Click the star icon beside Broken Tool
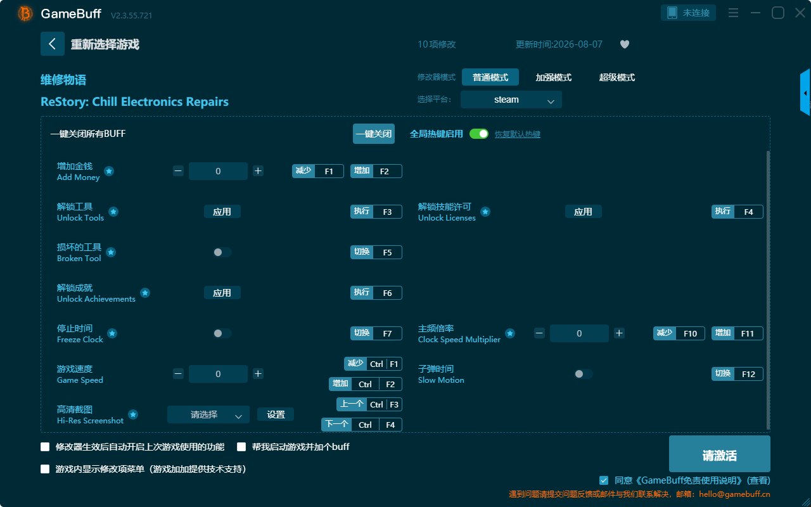 [x=111, y=252]
